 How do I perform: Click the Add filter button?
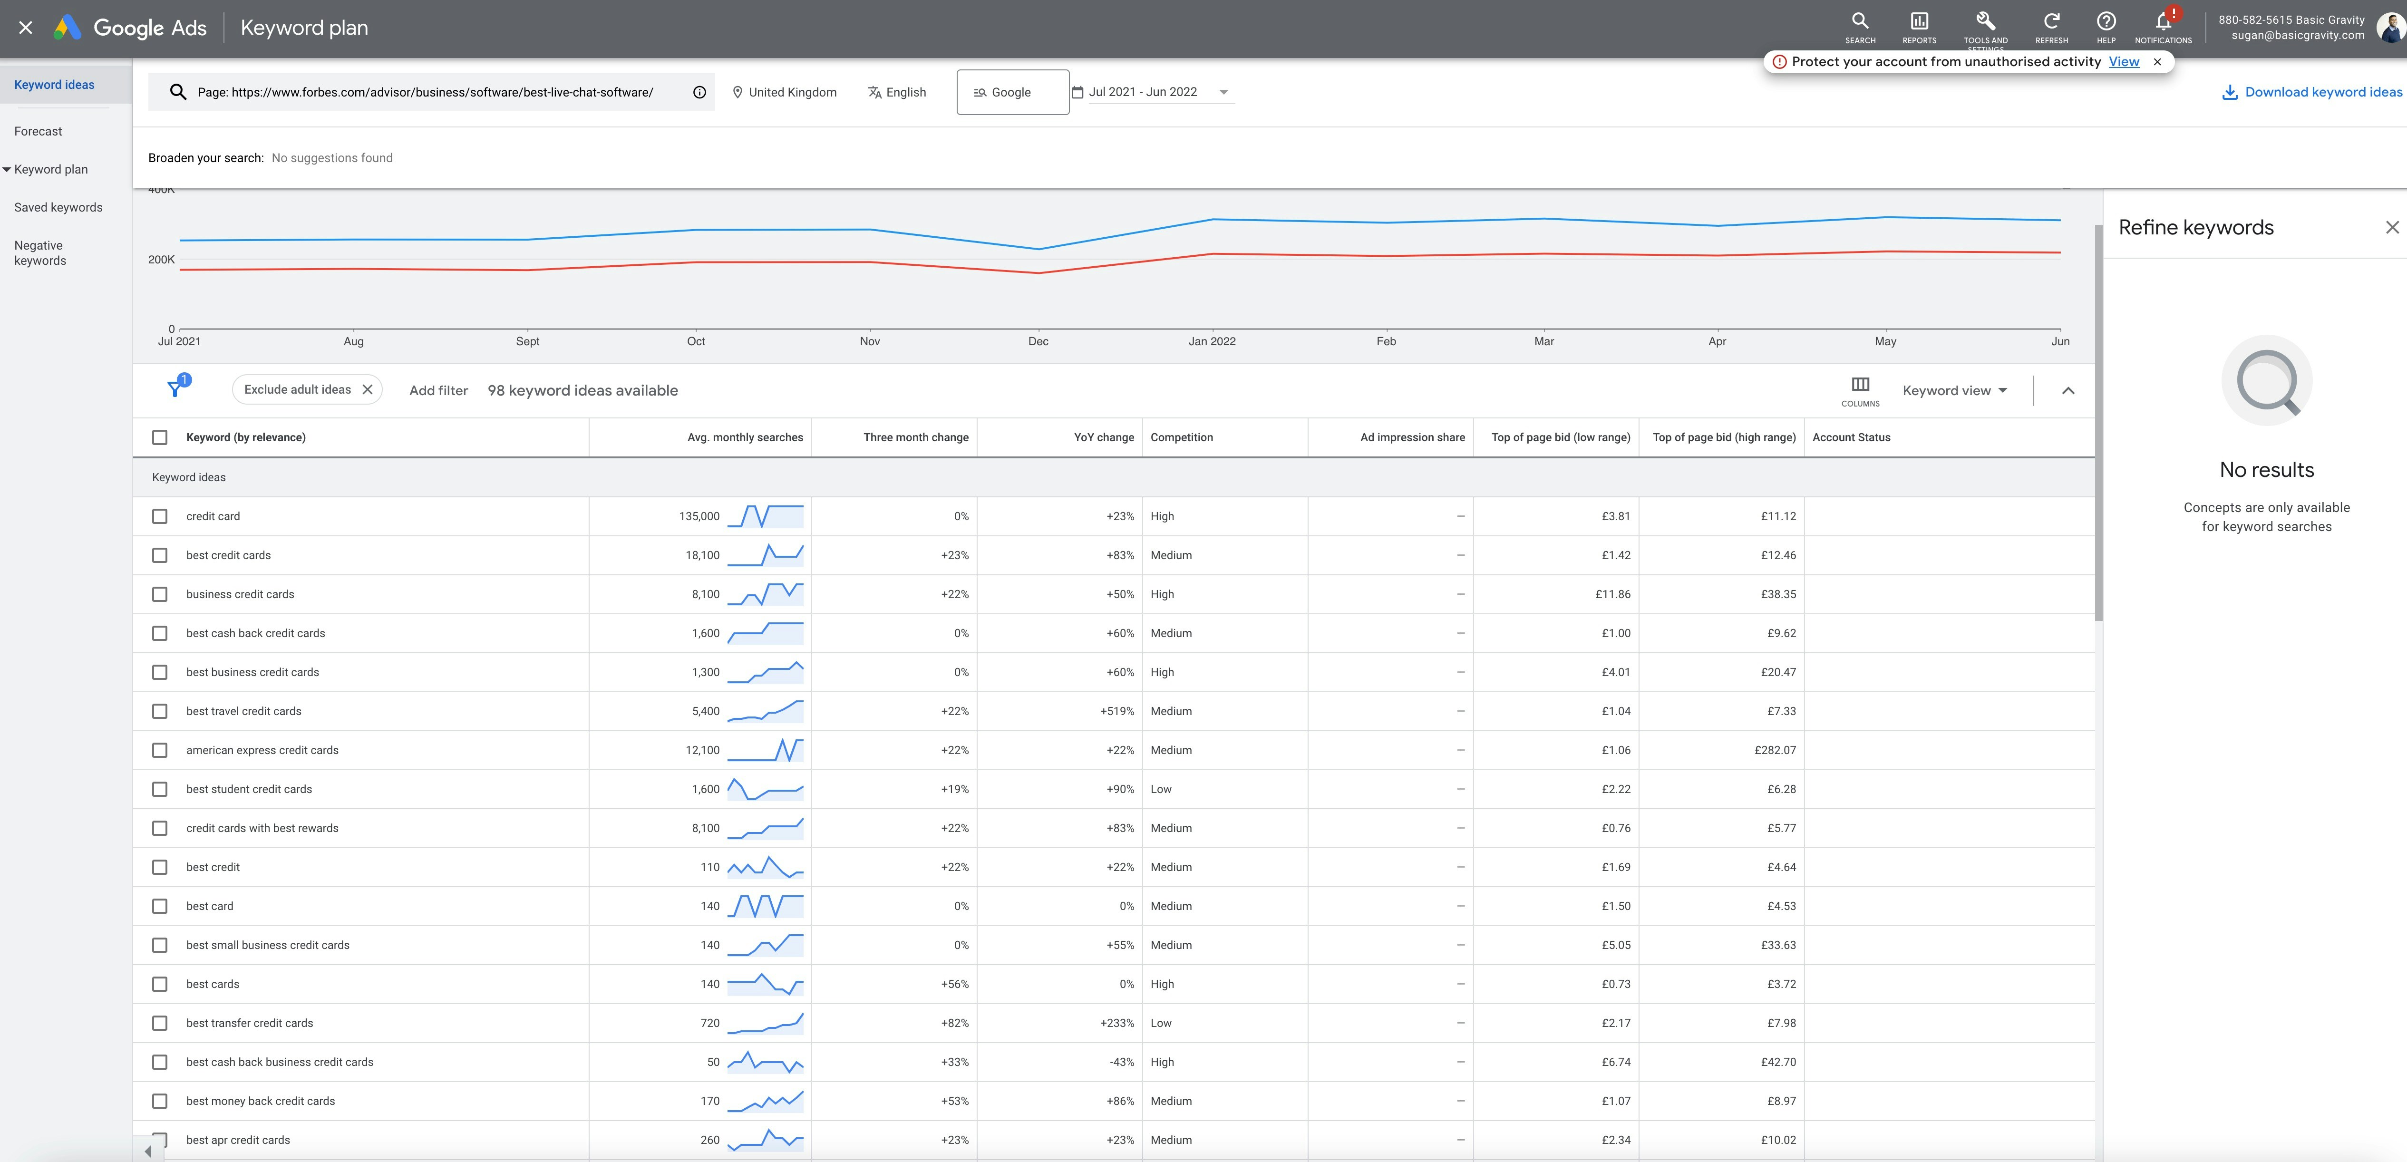[x=438, y=390]
